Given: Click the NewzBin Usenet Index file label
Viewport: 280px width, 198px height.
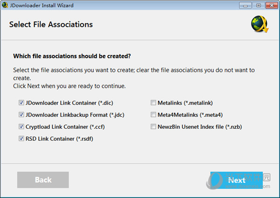Looking at the screenshot, I should click(x=200, y=127).
